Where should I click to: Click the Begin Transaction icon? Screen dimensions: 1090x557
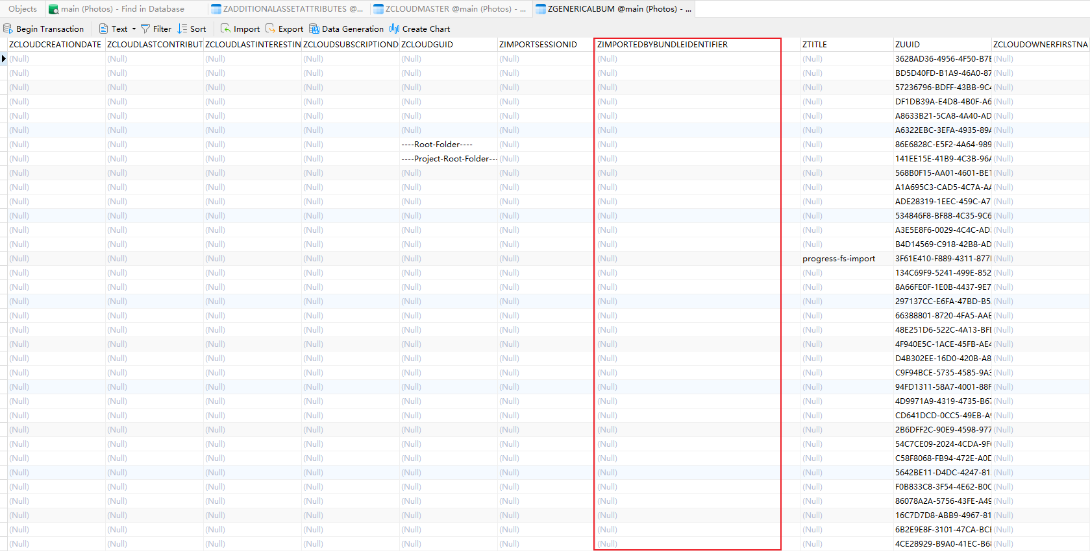pyautogui.click(x=8, y=29)
